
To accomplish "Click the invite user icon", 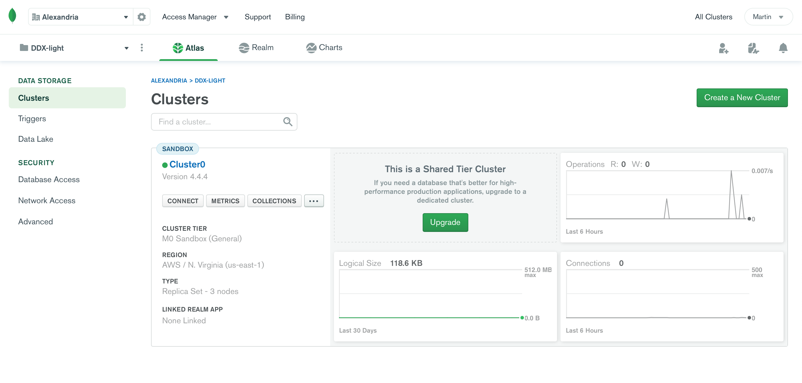I will [x=723, y=48].
